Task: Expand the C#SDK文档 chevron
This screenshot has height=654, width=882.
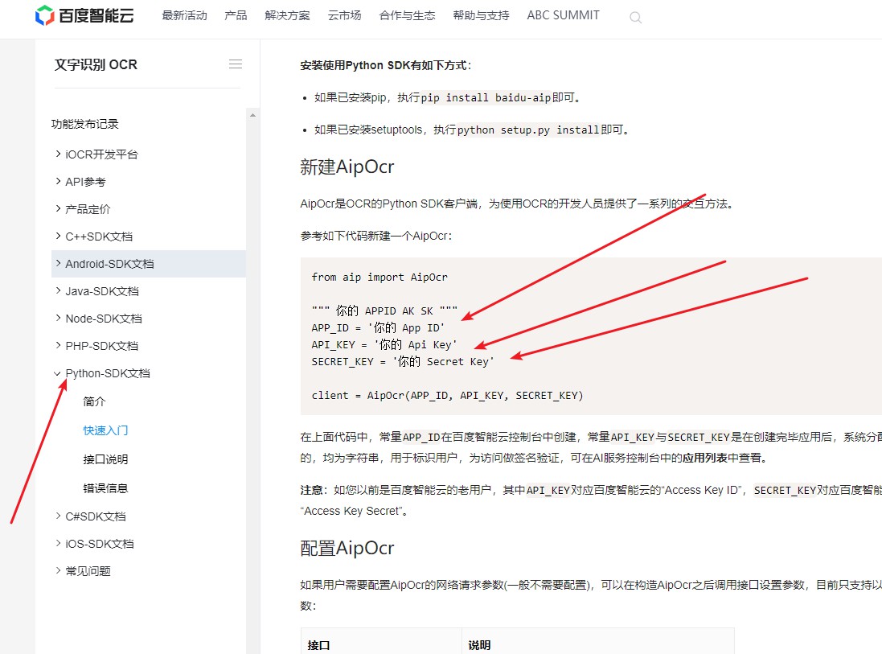Action: point(58,516)
